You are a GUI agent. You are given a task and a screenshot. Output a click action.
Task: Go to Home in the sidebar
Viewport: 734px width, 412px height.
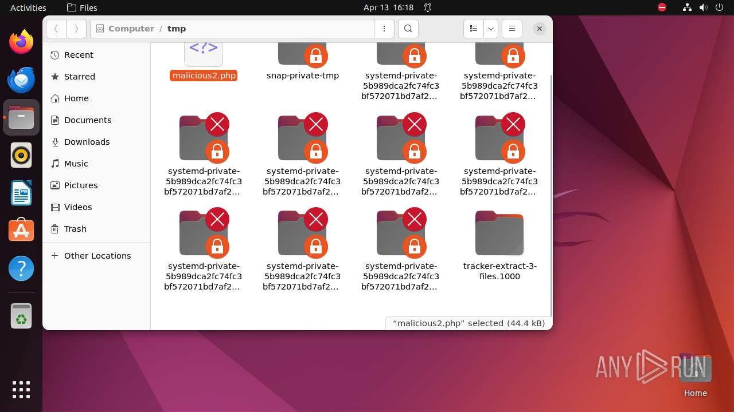pos(96,98)
